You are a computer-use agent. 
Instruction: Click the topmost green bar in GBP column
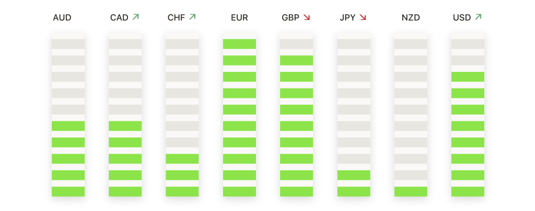[x=297, y=60]
